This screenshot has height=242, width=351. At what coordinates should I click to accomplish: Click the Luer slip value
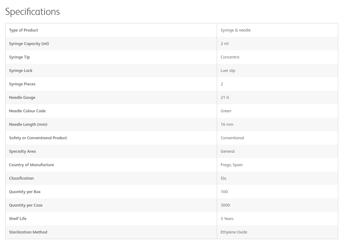[228, 71]
